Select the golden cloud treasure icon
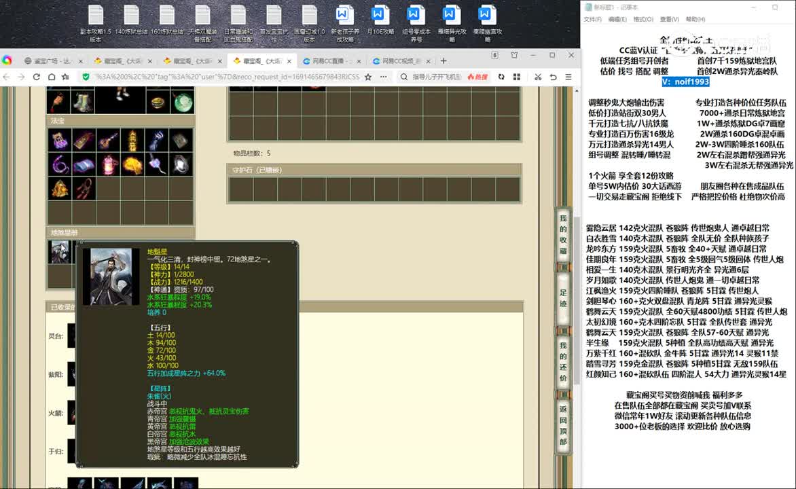The width and height of the screenshot is (796, 489). point(132,164)
